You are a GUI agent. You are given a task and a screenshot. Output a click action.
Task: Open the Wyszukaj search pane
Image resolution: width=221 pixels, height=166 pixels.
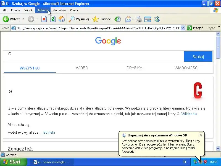click(79, 19)
